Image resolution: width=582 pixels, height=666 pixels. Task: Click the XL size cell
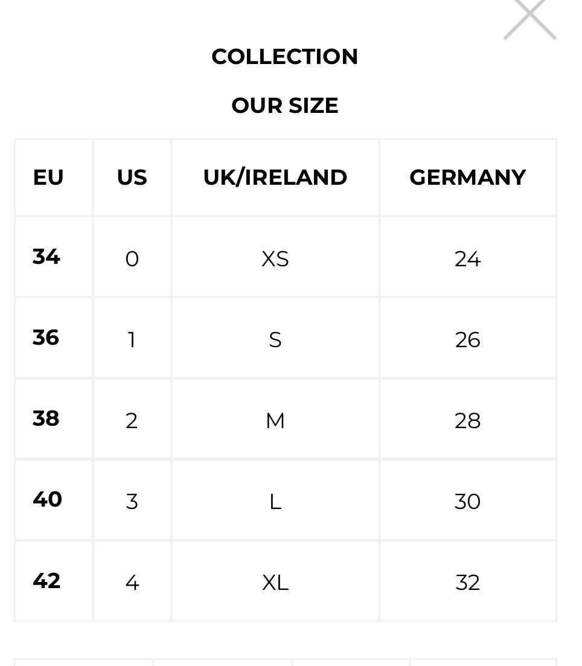tap(275, 581)
